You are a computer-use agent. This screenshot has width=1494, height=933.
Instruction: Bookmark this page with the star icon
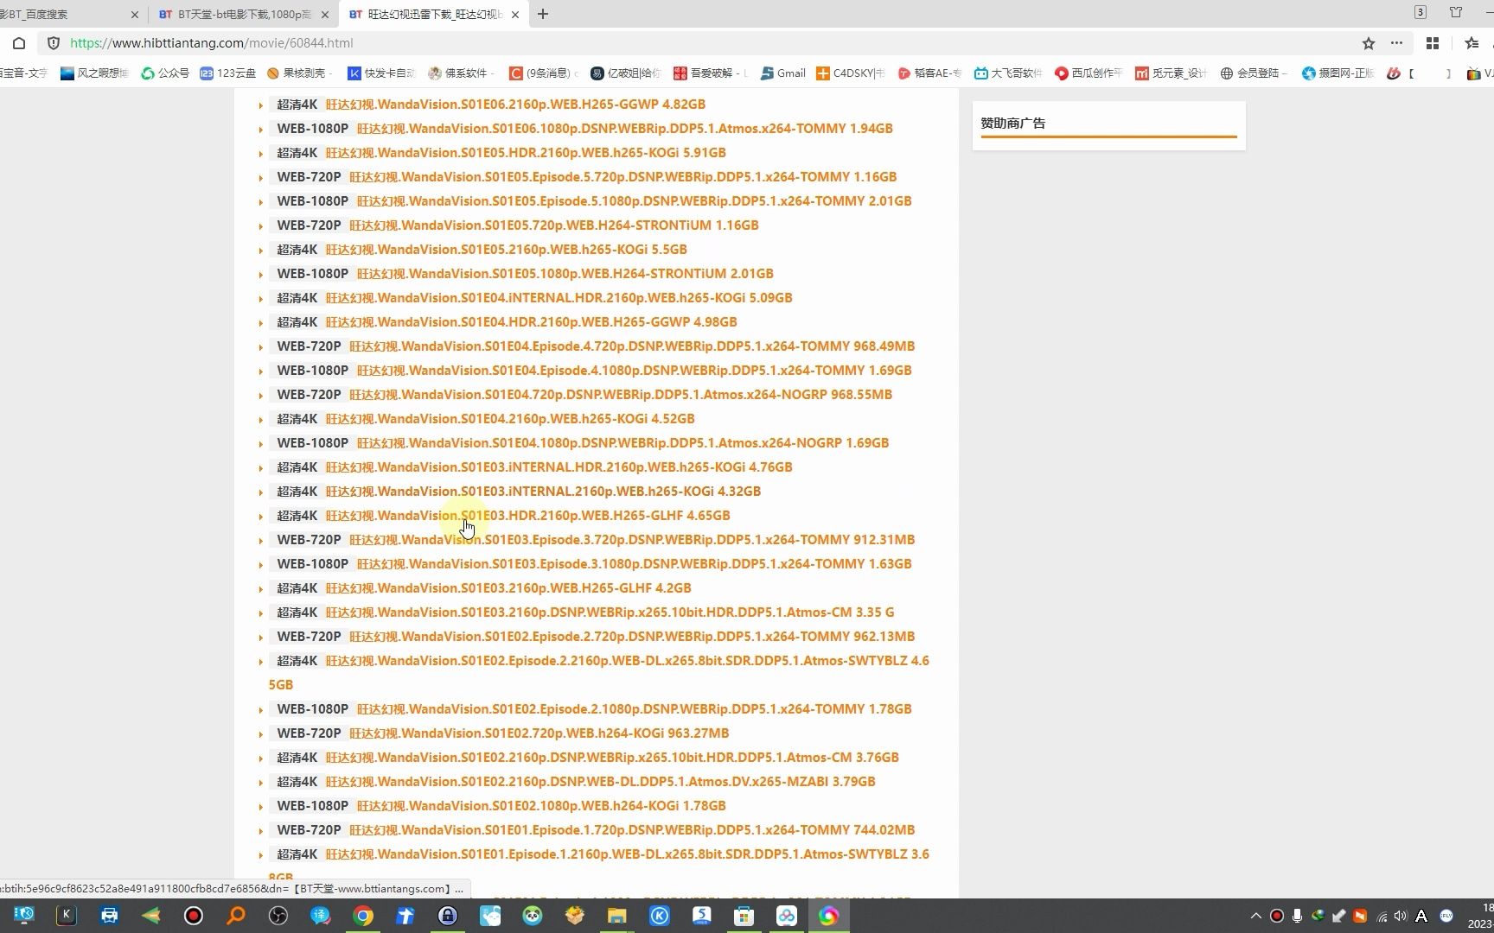[1369, 43]
